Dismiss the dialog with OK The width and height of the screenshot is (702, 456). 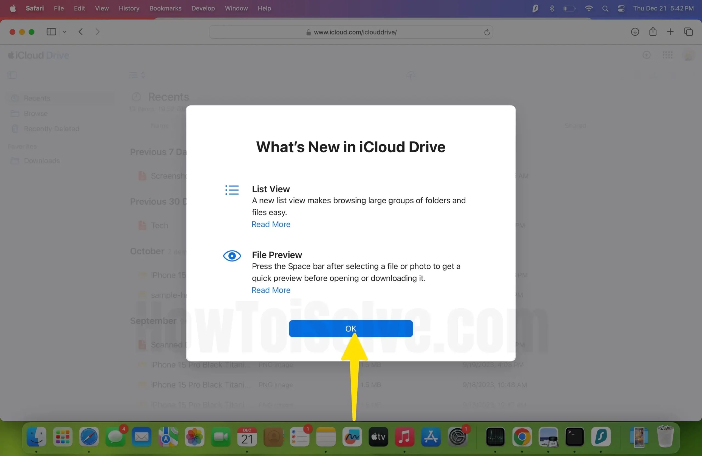pyautogui.click(x=351, y=328)
